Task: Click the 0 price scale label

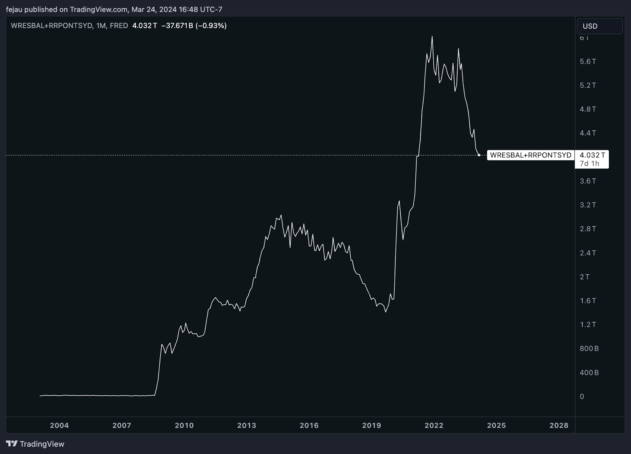Action: [582, 396]
